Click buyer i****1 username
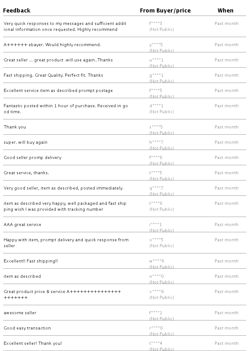The width and height of the screenshot is (249, 351). pyautogui.click(x=156, y=224)
